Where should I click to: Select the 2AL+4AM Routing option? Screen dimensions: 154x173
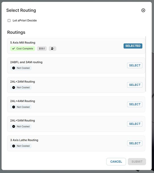[x=135, y=104]
